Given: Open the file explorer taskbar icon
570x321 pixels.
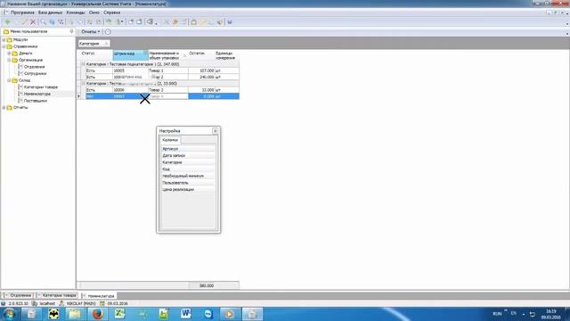Looking at the screenshot, I should tap(75, 314).
